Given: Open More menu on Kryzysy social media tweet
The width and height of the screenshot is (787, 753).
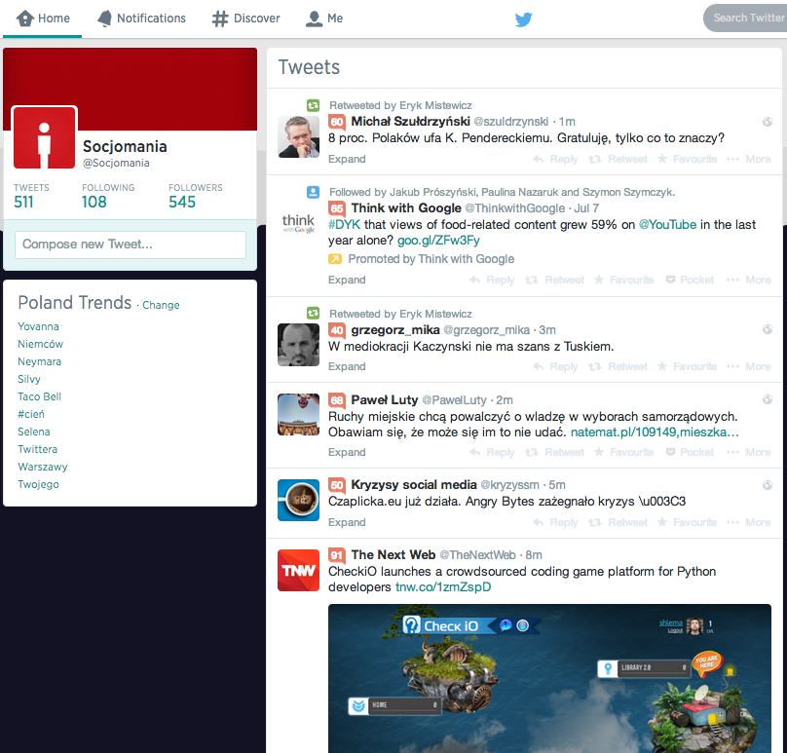Looking at the screenshot, I should (x=748, y=522).
